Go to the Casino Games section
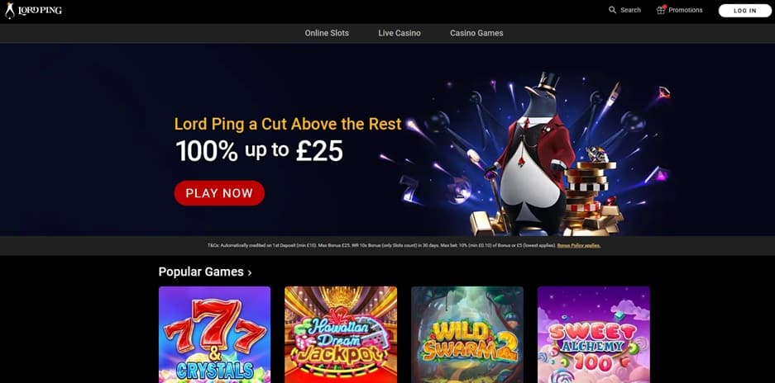775x383 pixels. 476,33
